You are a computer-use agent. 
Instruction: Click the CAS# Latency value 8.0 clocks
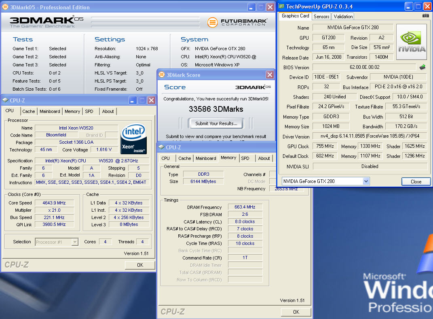coord(245,222)
